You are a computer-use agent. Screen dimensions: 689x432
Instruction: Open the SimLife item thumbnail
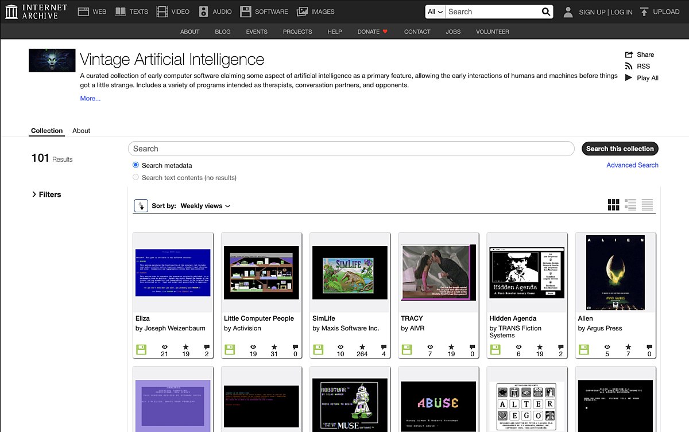pyautogui.click(x=350, y=273)
